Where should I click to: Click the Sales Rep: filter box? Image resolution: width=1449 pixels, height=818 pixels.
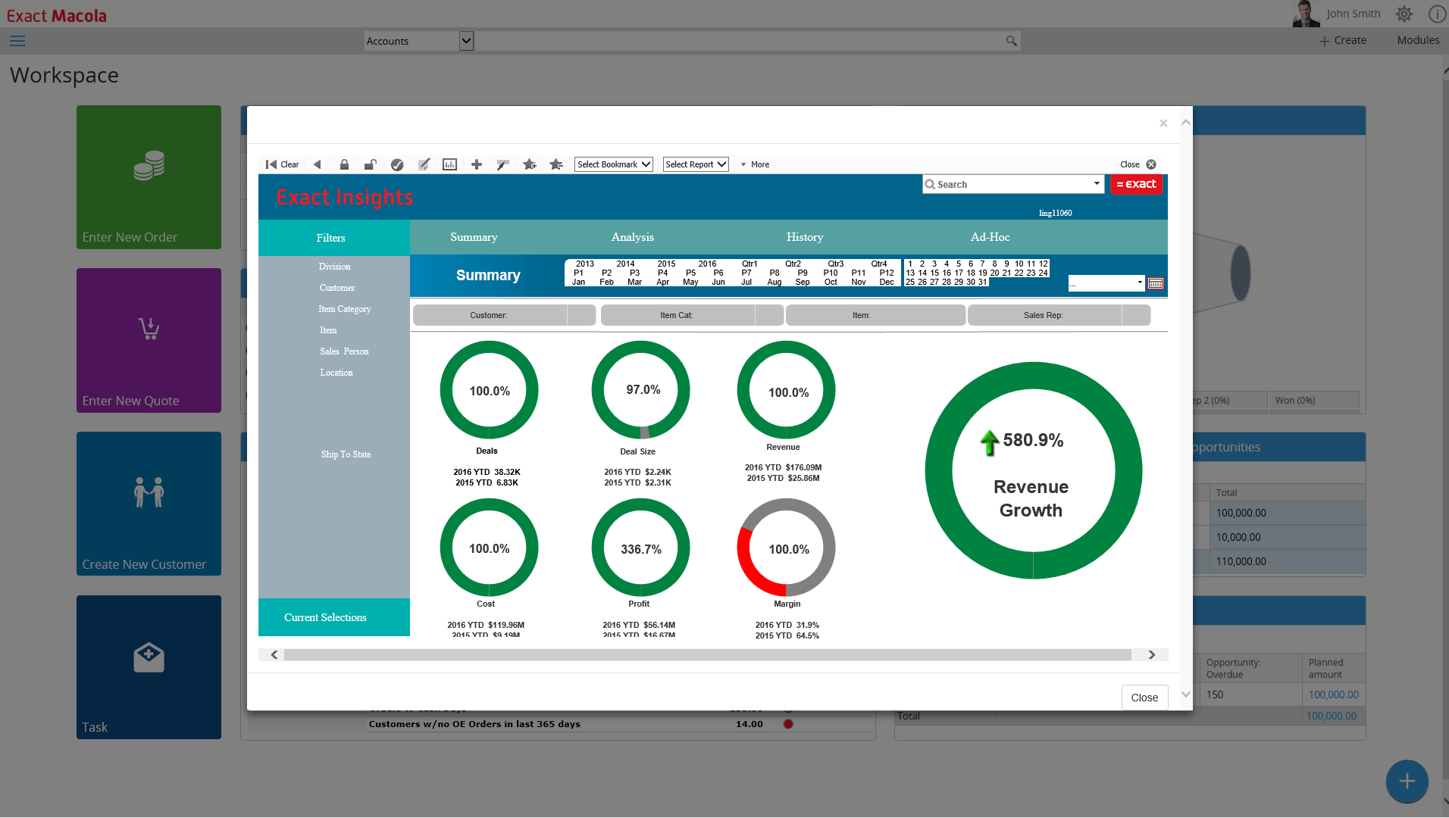[x=1059, y=315]
